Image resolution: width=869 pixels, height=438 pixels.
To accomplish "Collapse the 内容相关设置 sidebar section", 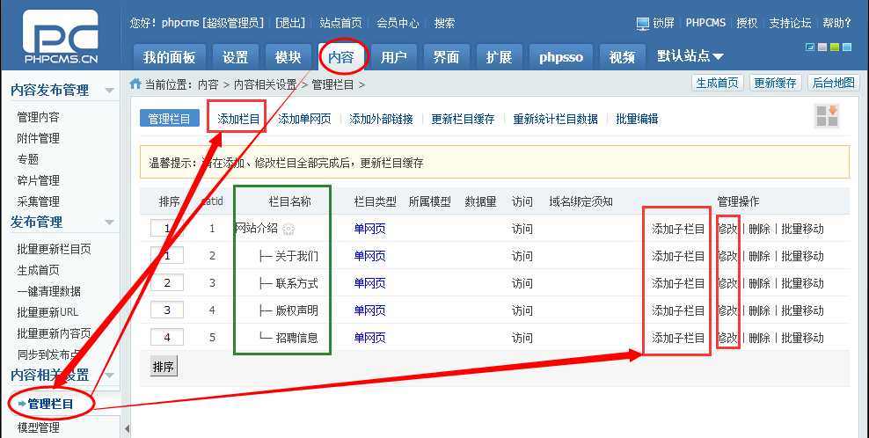I will pos(109,376).
